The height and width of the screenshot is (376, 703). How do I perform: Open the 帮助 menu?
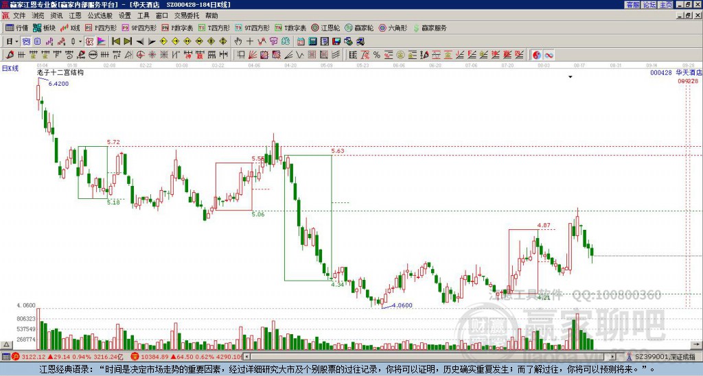click(x=211, y=16)
